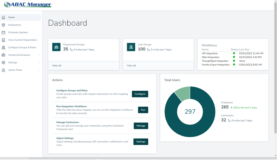The image size is (277, 160).
Task: Click the Employees count 265
Action: pos(225,107)
